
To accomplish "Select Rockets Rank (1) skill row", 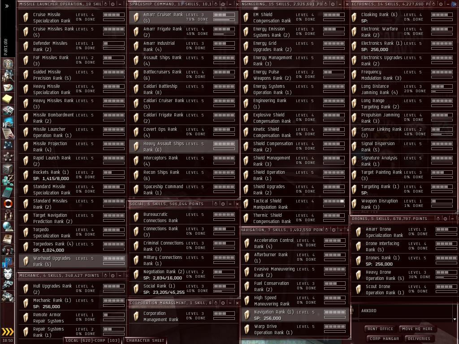I will tap(72, 175).
